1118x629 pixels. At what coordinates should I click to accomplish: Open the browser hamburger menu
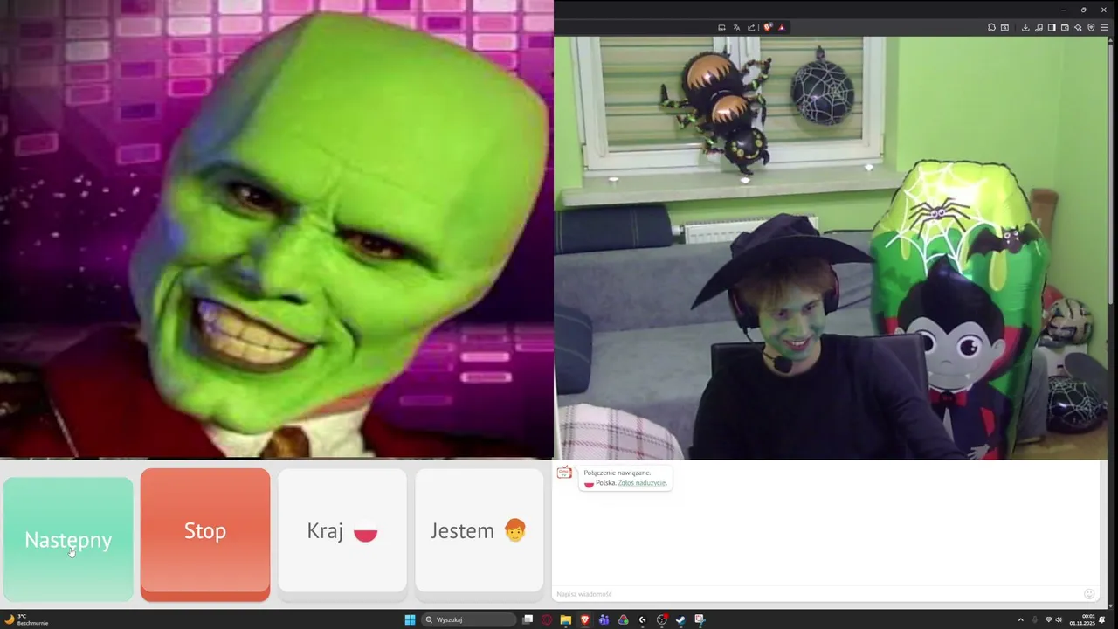tap(1104, 27)
